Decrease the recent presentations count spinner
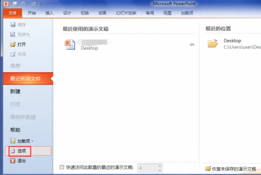The width and height of the screenshot is (261, 175). click(160, 170)
